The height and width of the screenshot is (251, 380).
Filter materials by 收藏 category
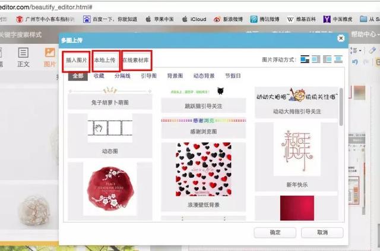[99, 76]
